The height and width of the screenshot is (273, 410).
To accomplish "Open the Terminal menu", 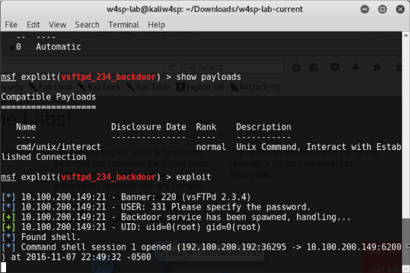I will pyautogui.click(x=124, y=25).
